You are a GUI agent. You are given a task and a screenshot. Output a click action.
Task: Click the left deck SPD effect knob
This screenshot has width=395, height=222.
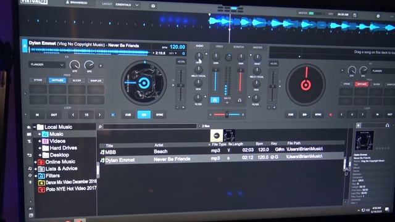[x=89, y=65]
